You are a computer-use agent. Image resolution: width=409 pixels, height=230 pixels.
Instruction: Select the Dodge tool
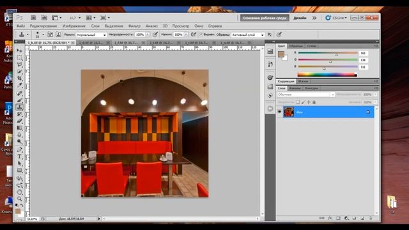point(20,142)
